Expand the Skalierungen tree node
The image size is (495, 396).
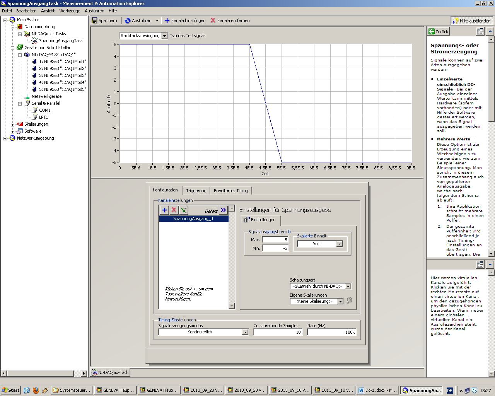click(12, 125)
